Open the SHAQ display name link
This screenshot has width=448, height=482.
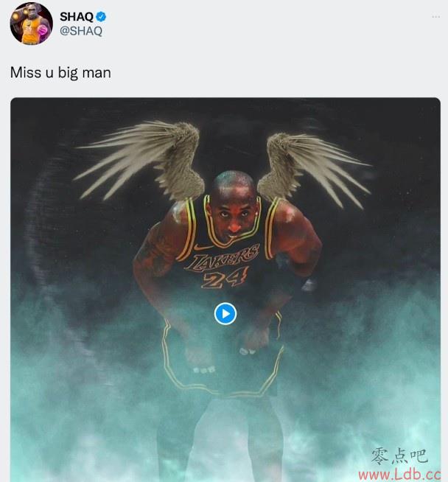coord(77,17)
